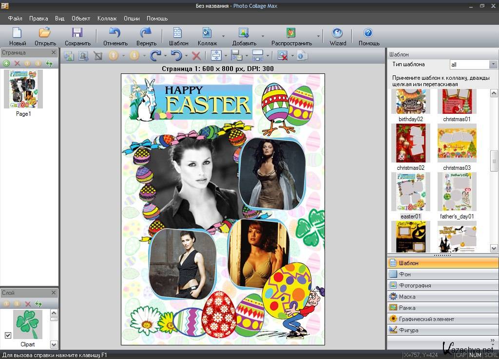Click the Wizard toolbar icon
This screenshot has height=359, width=499.
337,34
